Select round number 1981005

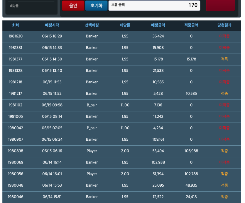tap(16, 116)
